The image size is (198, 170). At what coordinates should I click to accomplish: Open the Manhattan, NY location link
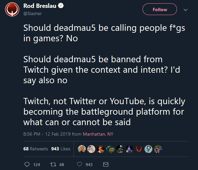[98, 134]
